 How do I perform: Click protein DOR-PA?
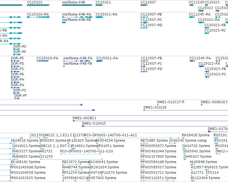[15, 88]
